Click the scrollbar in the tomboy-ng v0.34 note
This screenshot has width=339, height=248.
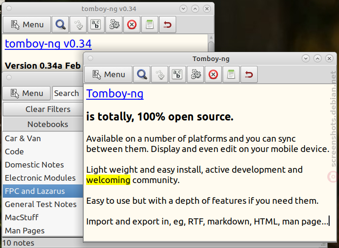click(x=211, y=46)
